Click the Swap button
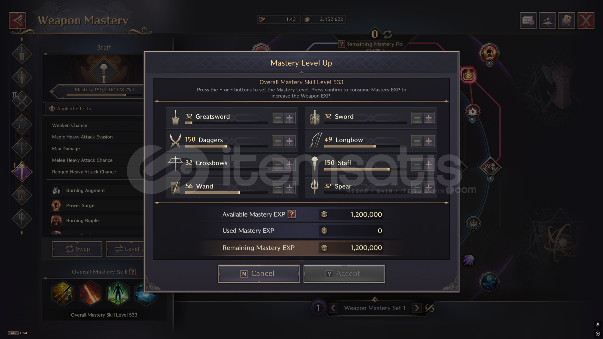The height and width of the screenshot is (339, 603). coord(77,249)
